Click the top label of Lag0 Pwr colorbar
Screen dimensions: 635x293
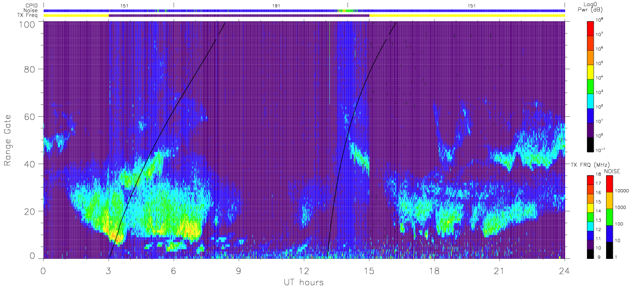(600, 20)
